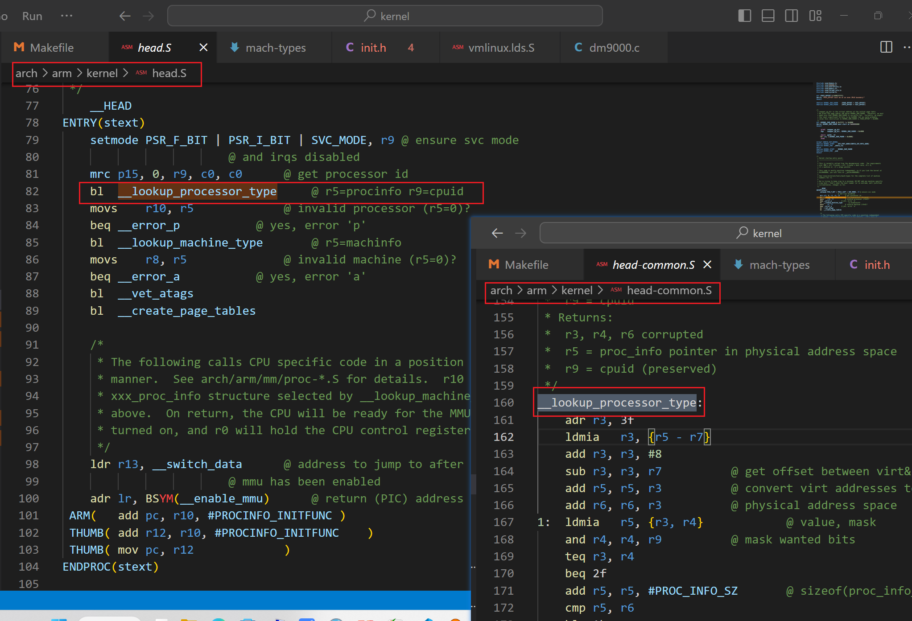Click 'arm' breadcrumb in head.S editor
The image size is (912, 621).
62,73
